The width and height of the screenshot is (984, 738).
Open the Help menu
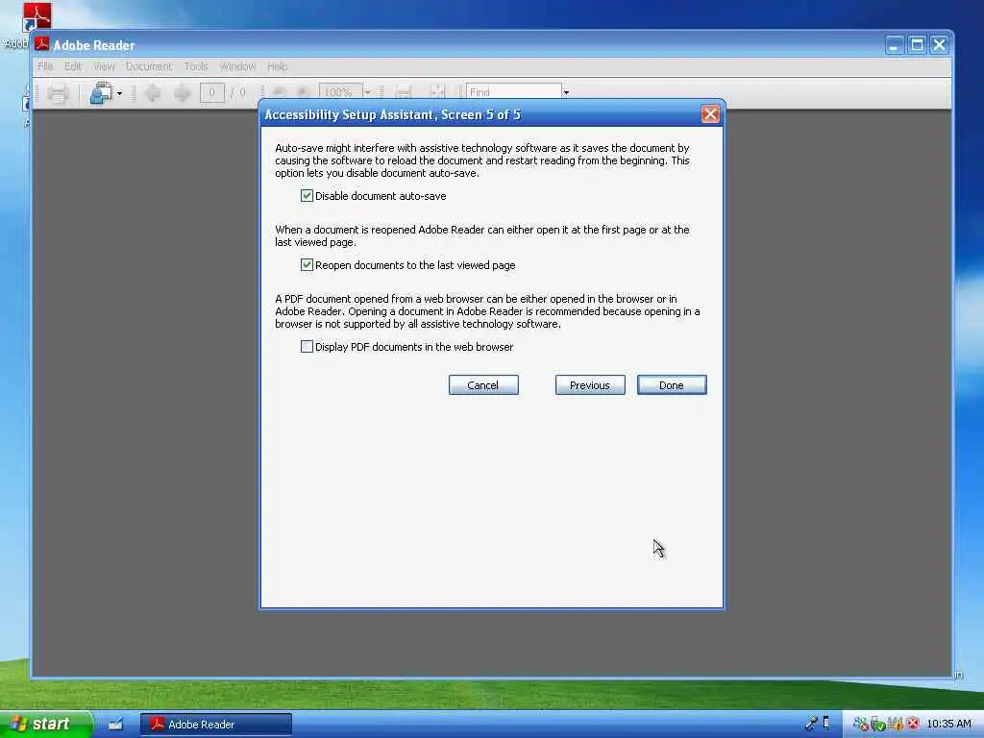277,66
